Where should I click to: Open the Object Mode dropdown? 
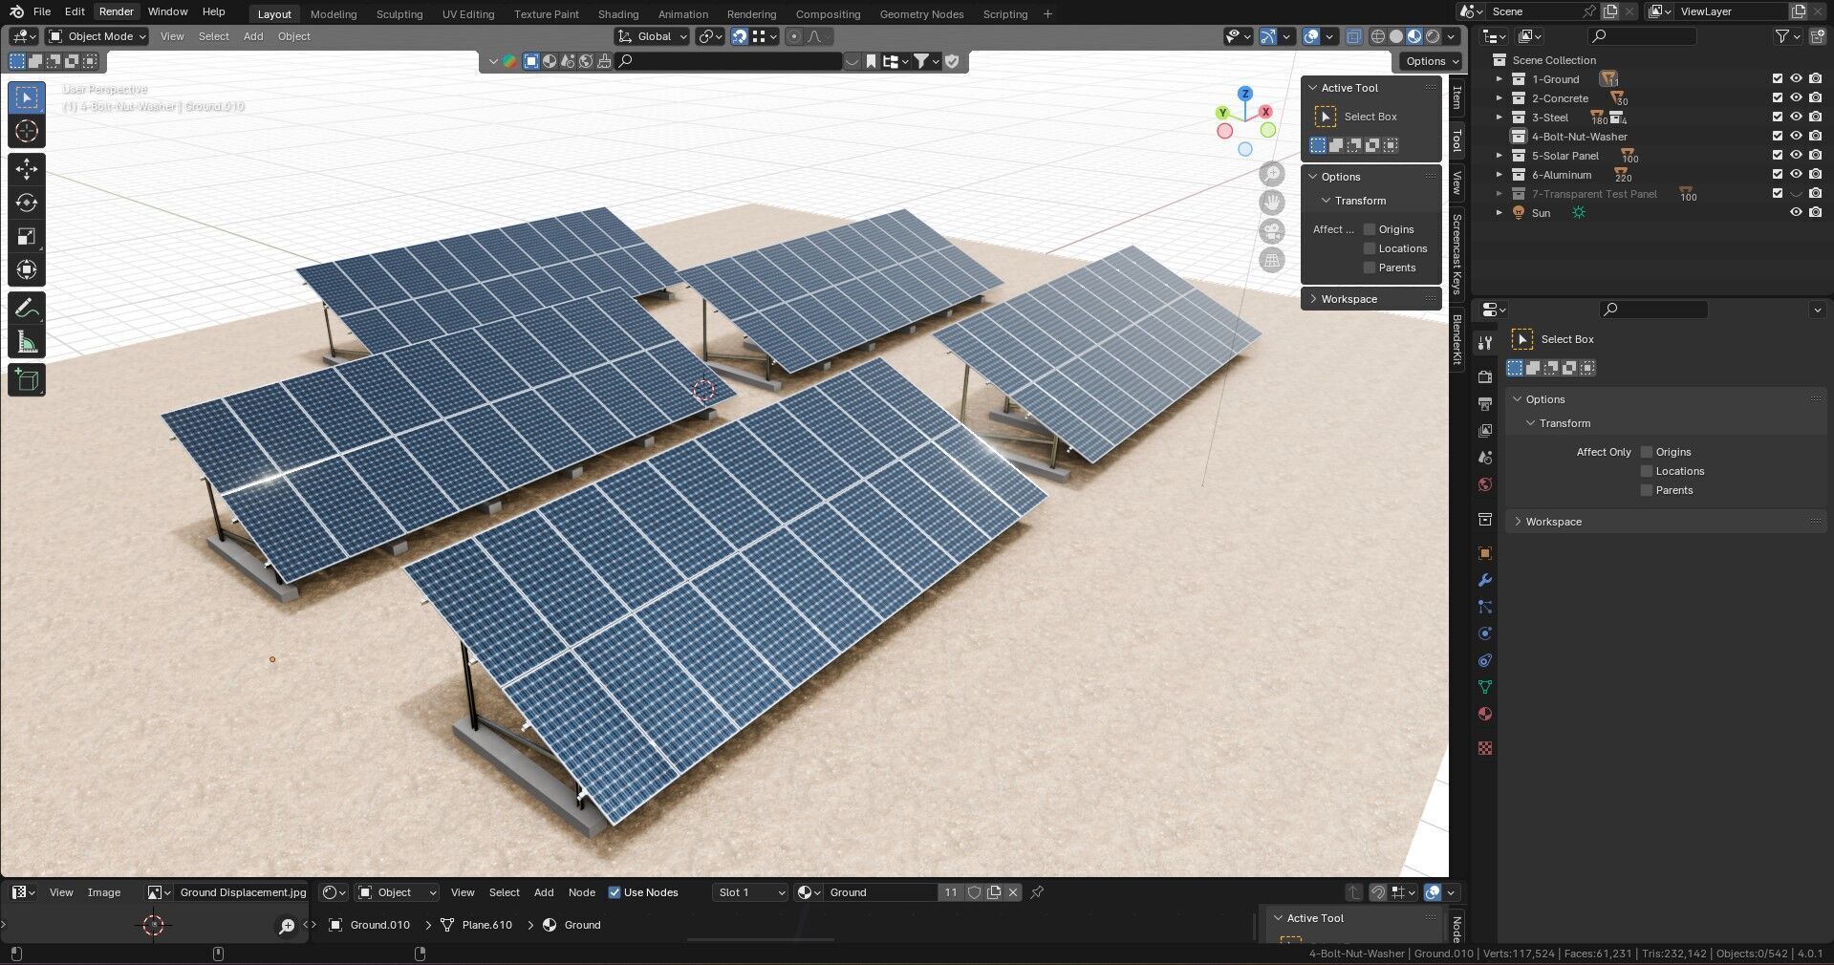tap(97, 36)
